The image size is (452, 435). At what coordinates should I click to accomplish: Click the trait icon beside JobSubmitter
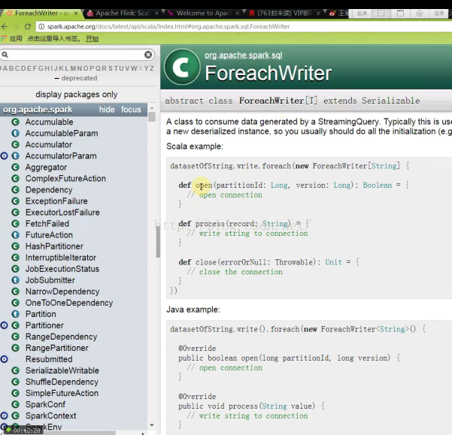[15, 280]
